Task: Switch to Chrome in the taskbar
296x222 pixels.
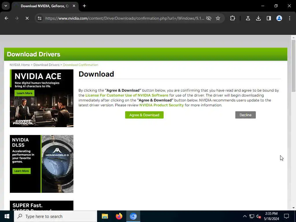Action: click(133, 216)
